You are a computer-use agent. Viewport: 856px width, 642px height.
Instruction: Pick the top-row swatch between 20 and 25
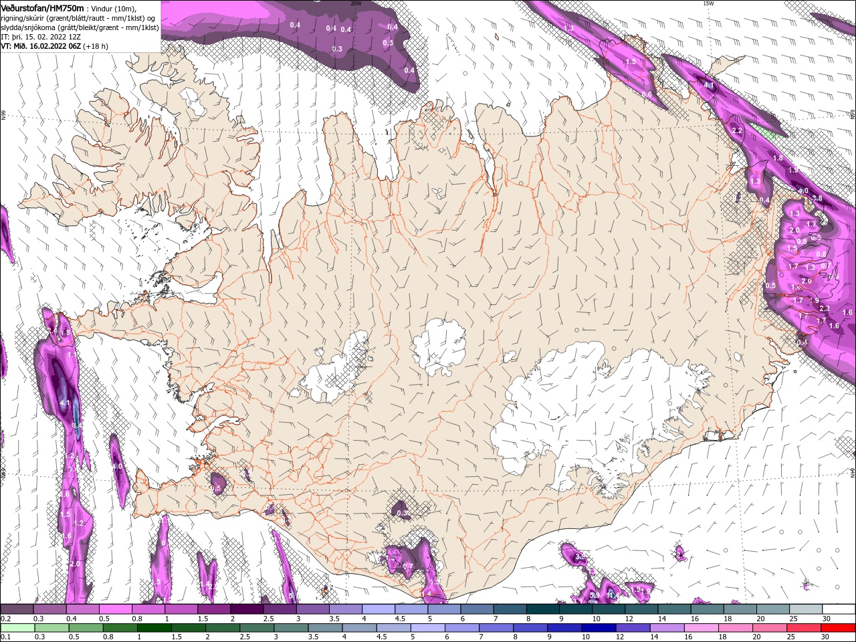(773, 609)
